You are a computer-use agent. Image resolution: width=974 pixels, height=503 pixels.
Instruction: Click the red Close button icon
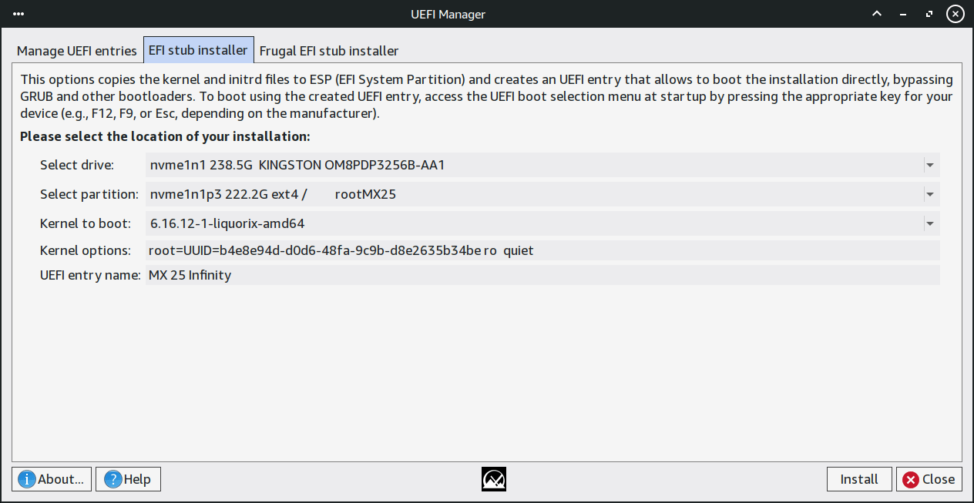coord(911,479)
